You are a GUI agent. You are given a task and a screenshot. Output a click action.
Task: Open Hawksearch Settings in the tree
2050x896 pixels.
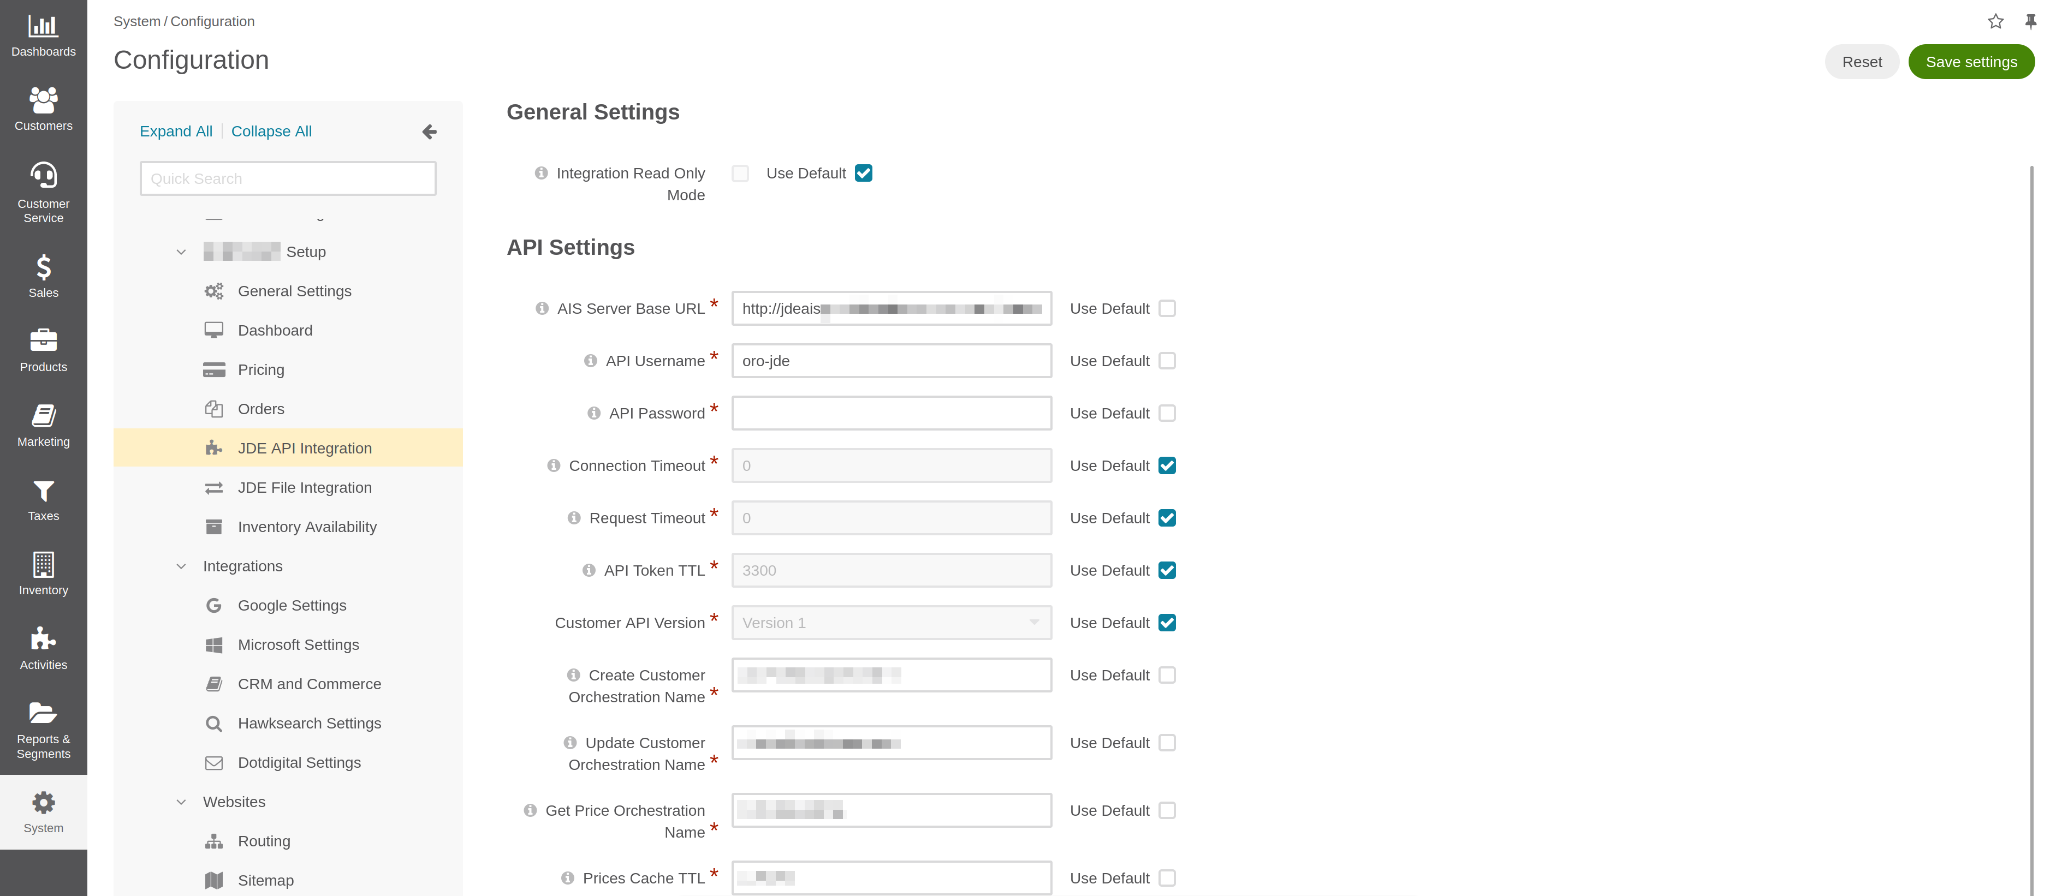309,722
